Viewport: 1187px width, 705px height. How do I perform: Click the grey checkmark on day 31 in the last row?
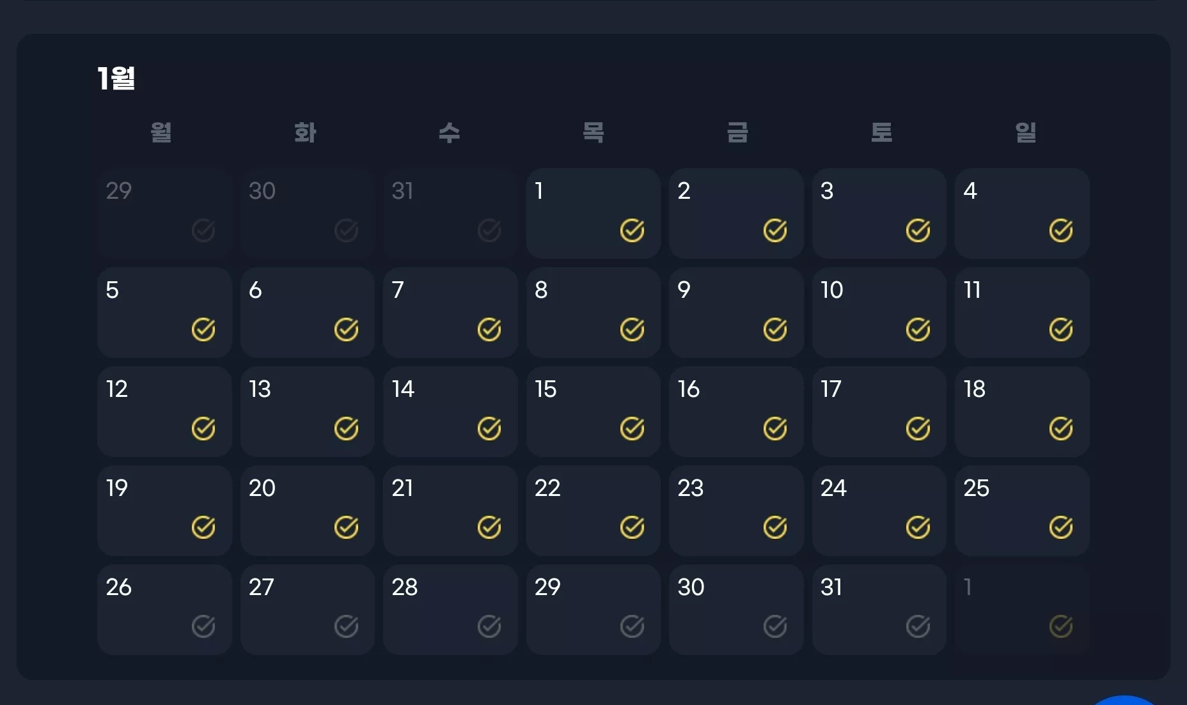click(918, 626)
